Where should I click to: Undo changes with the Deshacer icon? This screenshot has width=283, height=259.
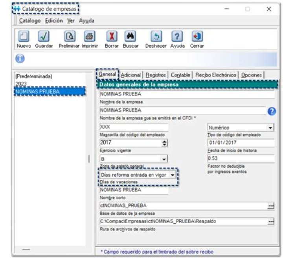pyautogui.click(x=156, y=37)
